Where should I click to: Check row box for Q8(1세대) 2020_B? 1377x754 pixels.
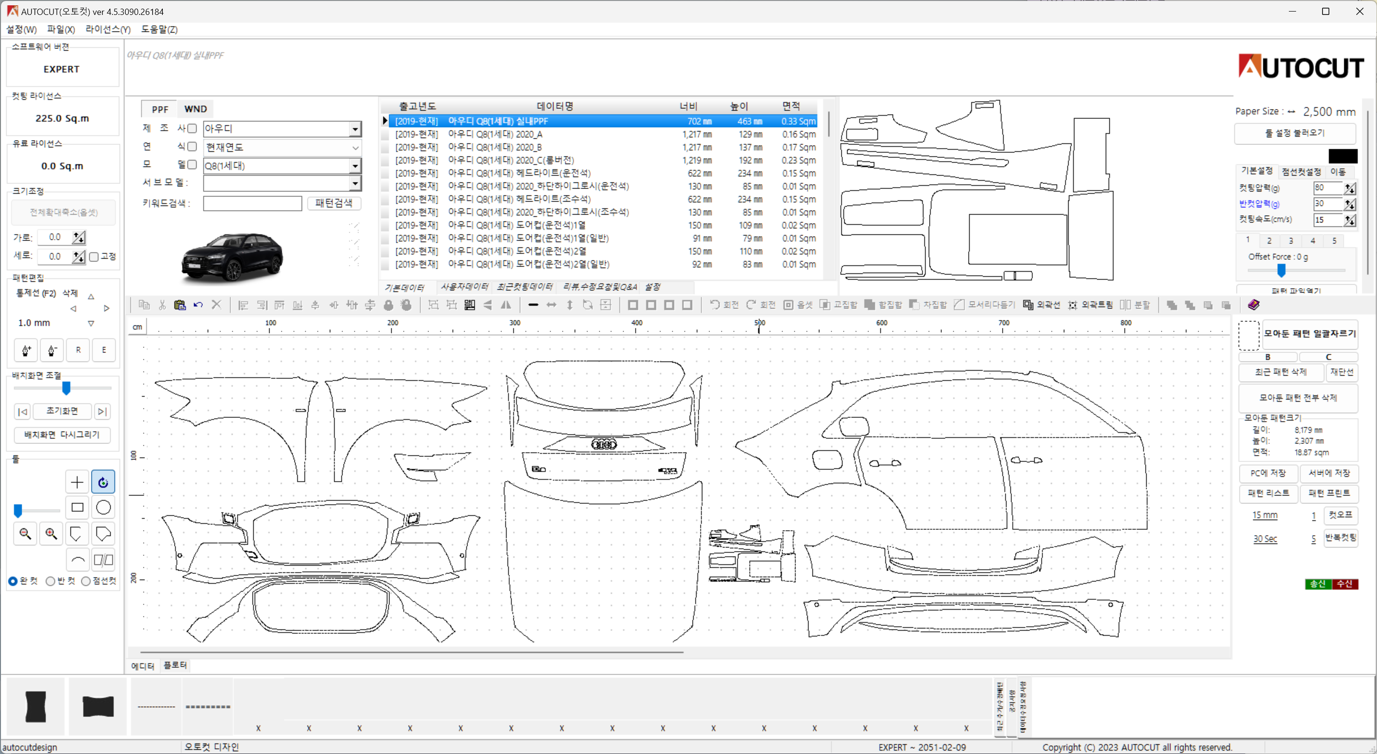tap(385, 147)
